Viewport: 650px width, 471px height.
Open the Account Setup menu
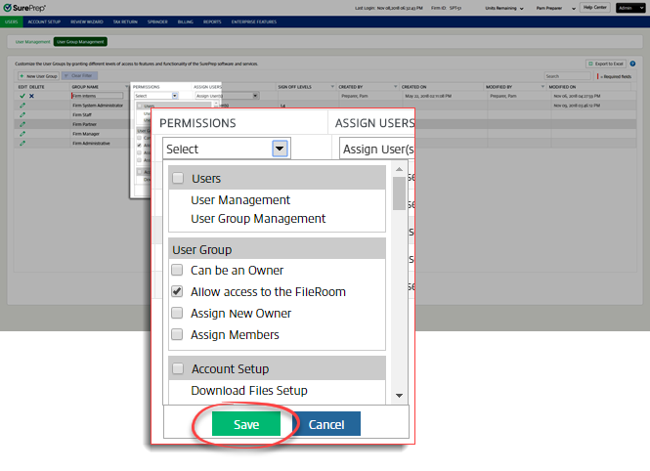click(44, 20)
